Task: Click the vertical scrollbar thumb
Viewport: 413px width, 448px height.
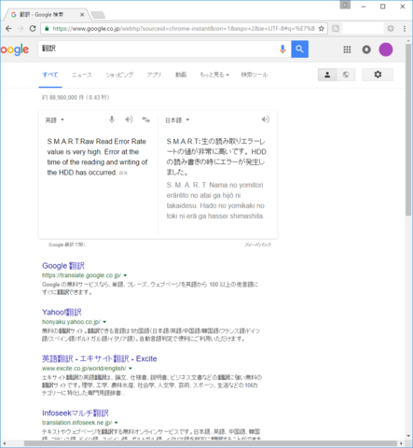Action: [408, 130]
